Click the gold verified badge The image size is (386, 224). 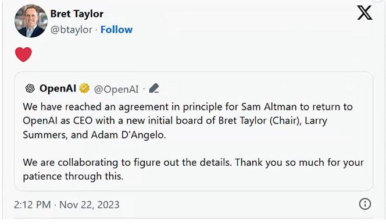(84, 88)
